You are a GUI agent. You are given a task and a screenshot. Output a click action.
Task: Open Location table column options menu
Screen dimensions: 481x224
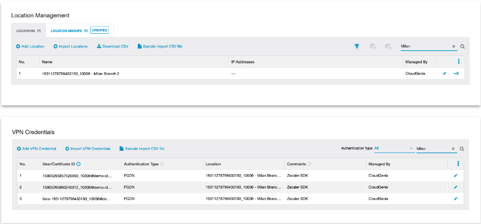coord(458,62)
